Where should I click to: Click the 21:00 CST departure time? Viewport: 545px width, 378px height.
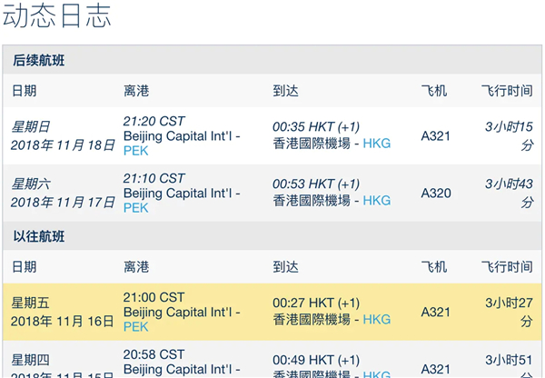(x=154, y=297)
